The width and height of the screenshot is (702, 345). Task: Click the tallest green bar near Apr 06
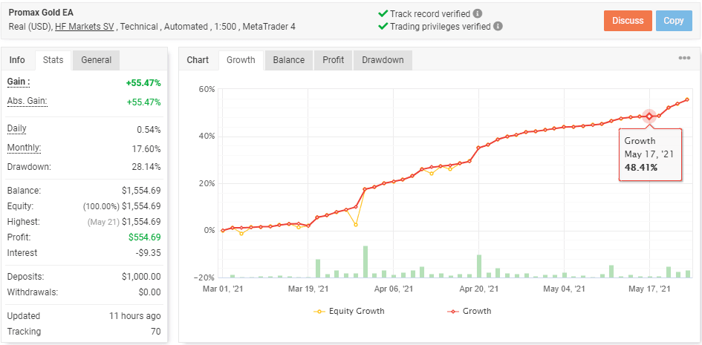[x=365, y=261]
